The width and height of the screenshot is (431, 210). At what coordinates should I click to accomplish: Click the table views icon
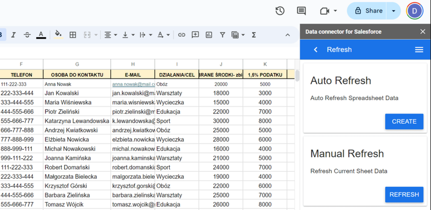tap(235, 35)
